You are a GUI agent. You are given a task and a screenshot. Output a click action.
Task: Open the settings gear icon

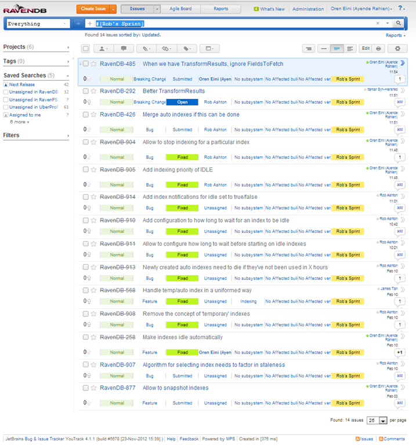pos(397,49)
